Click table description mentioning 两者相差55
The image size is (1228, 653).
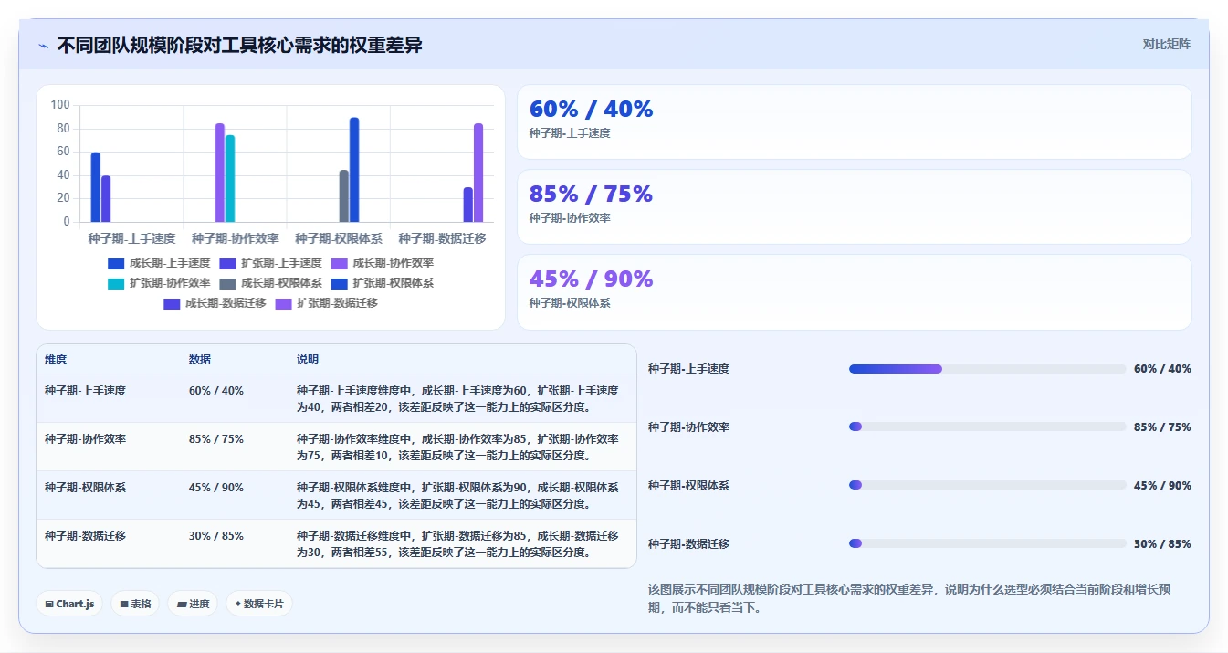point(458,544)
